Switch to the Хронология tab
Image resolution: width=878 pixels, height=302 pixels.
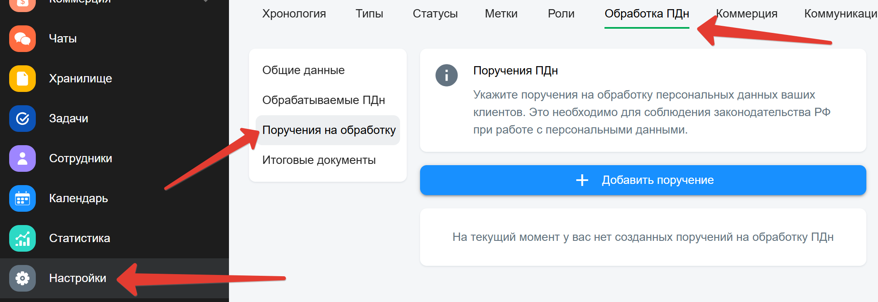pyautogui.click(x=294, y=14)
